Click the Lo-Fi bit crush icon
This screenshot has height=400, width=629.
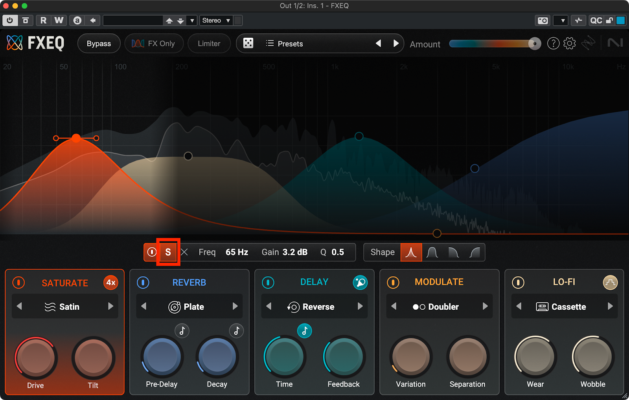pyautogui.click(x=610, y=282)
